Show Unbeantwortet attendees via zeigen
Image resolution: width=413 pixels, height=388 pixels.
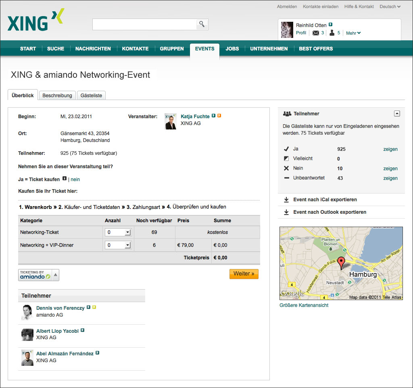click(x=390, y=178)
